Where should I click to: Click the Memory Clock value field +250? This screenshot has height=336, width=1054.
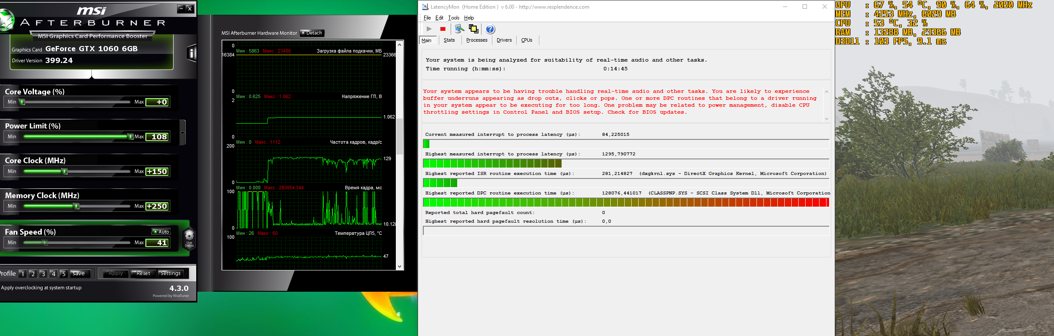tap(157, 206)
